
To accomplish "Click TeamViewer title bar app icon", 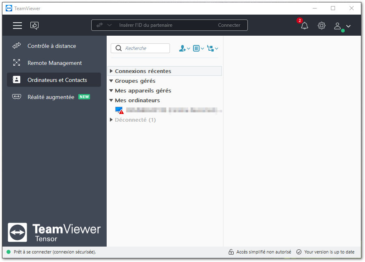I will coord(9,9).
